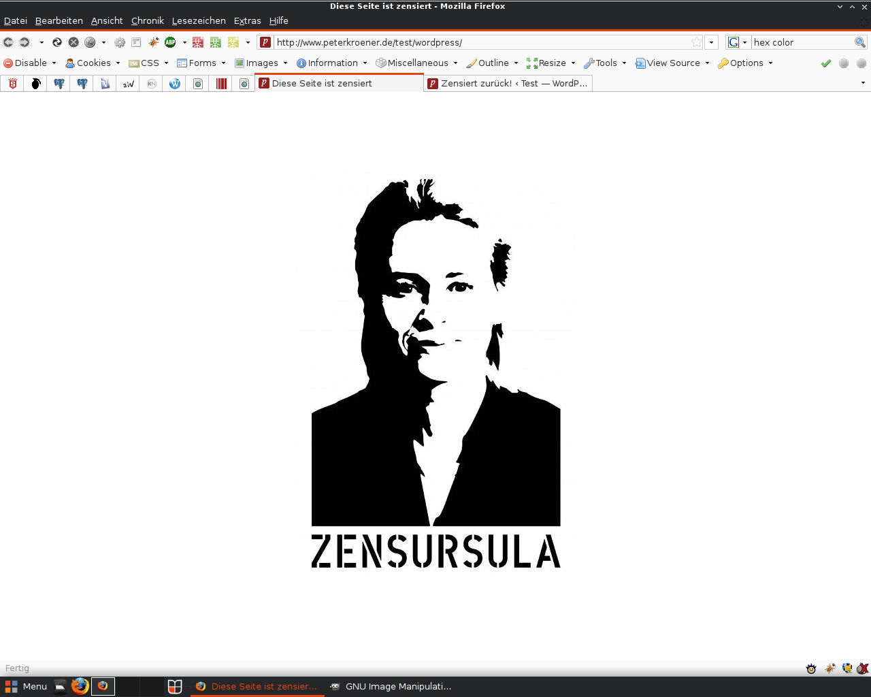The width and height of the screenshot is (871, 697).
Task: Open the Hilfe menu
Action: [x=279, y=21]
